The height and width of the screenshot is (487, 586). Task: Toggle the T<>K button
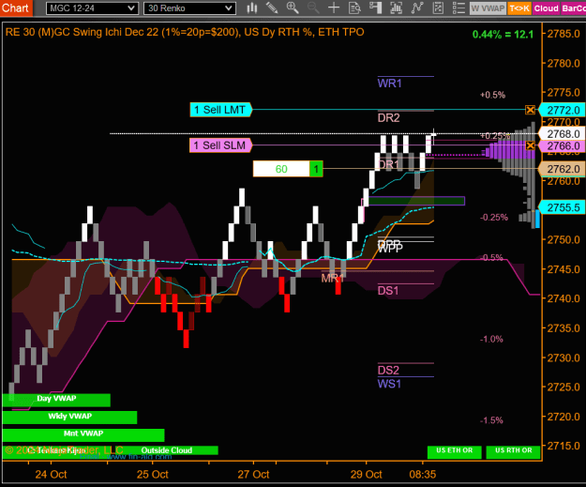pos(519,8)
